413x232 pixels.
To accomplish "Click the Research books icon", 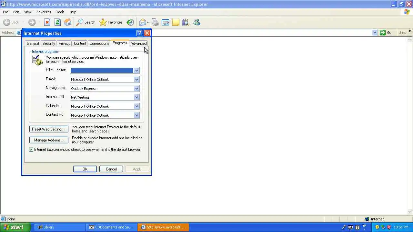I will point(186,22).
